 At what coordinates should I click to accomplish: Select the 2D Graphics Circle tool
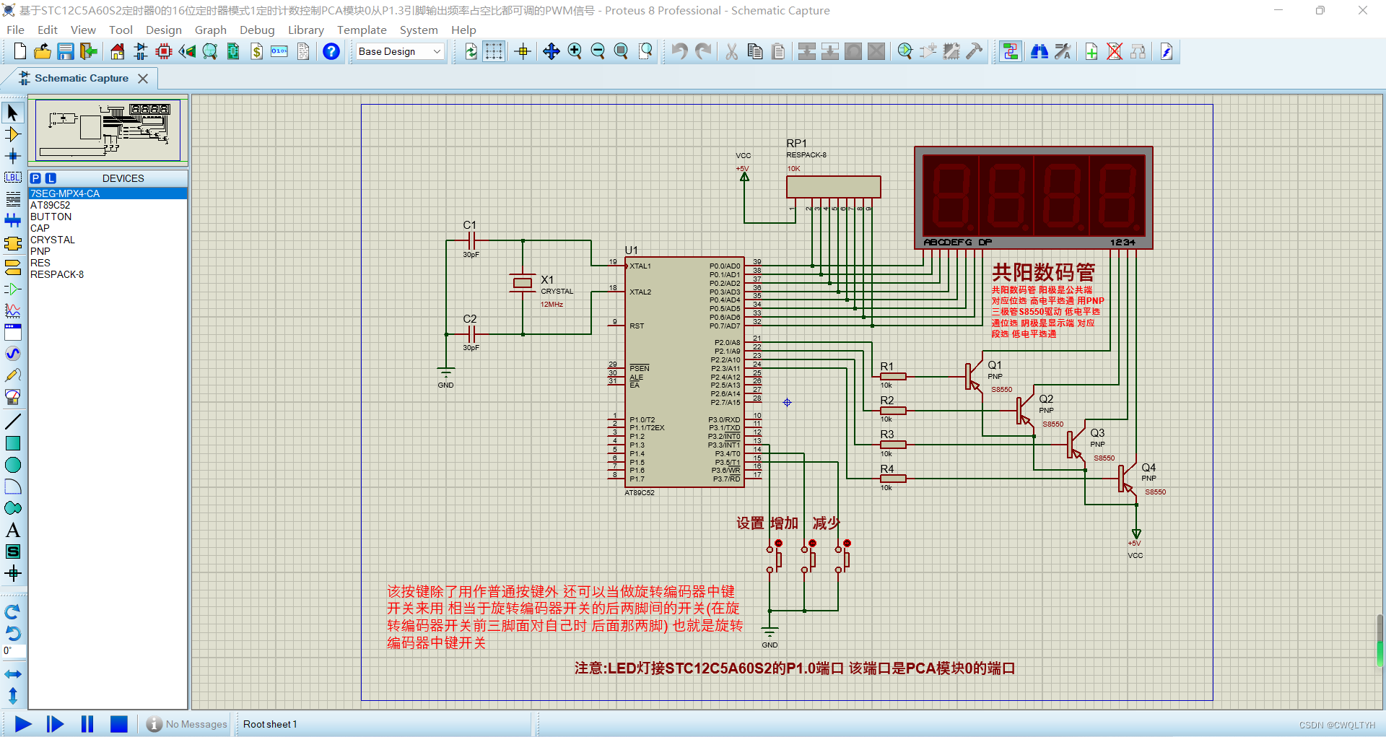(13, 465)
